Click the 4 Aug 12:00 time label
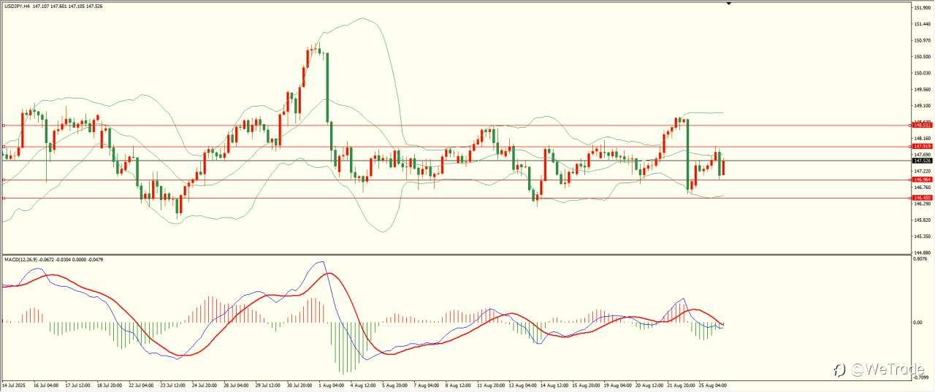The height and width of the screenshot is (392, 935). click(x=364, y=385)
